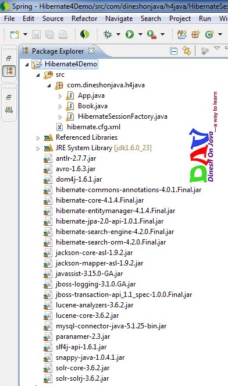Expand the Book.java node
This screenshot has width=228, height=386.
pyautogui.click(x=60, y=107)
